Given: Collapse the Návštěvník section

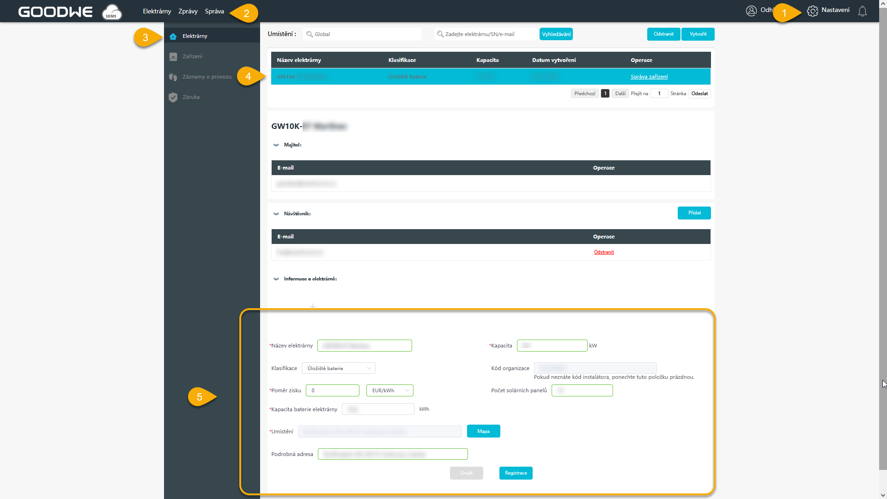Looking at the screenshot, I should tap(276, 214).
